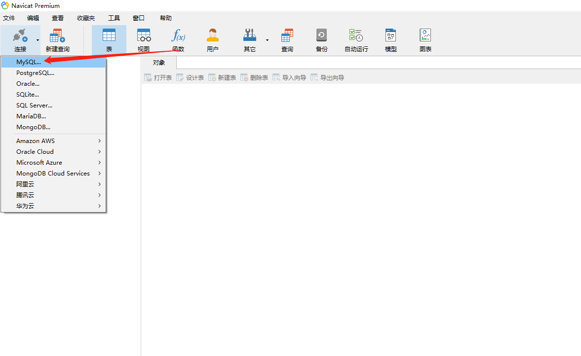Open the Charts (图表) toolbar icon
Screen dimensions: 581x356
click(x=425, y=40)
